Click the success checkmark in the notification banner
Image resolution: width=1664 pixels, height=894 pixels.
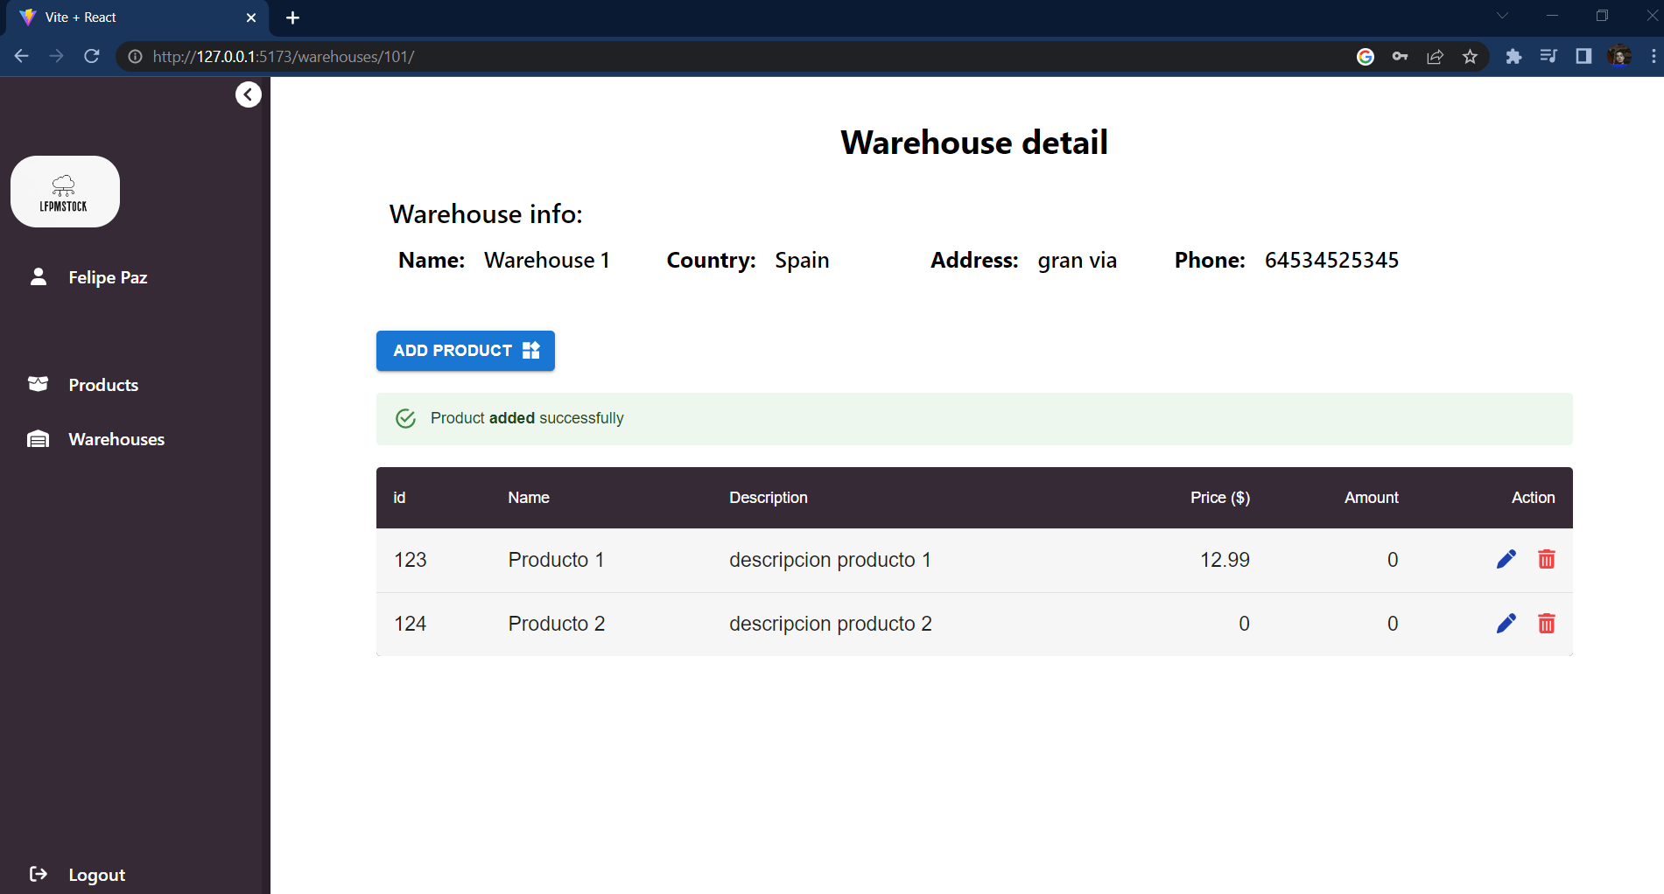point(405,418)
